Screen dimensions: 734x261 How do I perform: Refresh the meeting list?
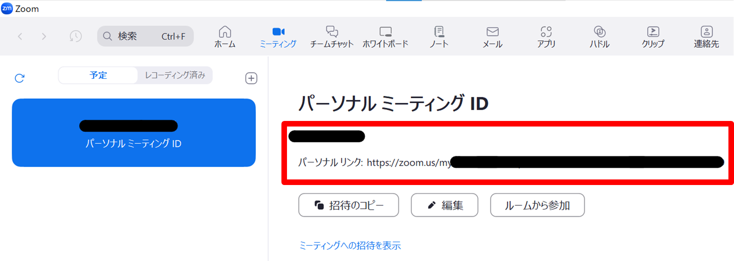click(20, 78)
